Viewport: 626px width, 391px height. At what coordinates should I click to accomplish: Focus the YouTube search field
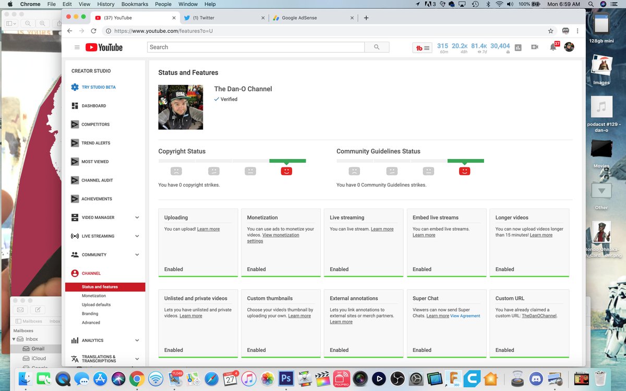pos(256,47)
